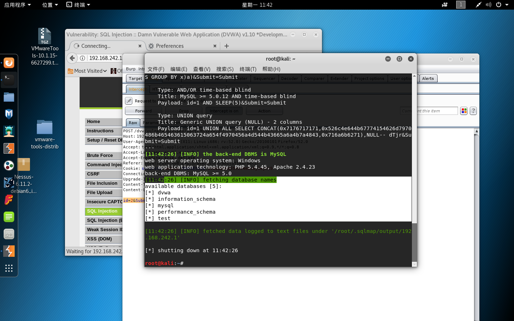Open the green notes dock icon
The width and height of the screenshot is (514, 321).
pos(9,217)
